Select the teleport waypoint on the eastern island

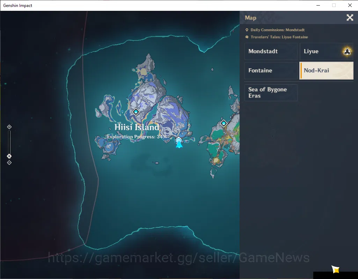pyautogui.click(x=224, y=123)
